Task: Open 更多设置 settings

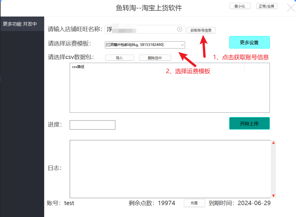Action: coord(249,42)
